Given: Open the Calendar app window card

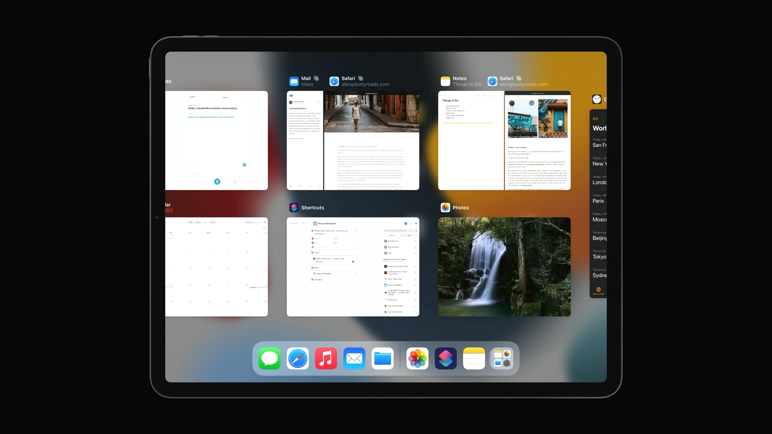Looking at the screenshot, I should pos(216,267).
